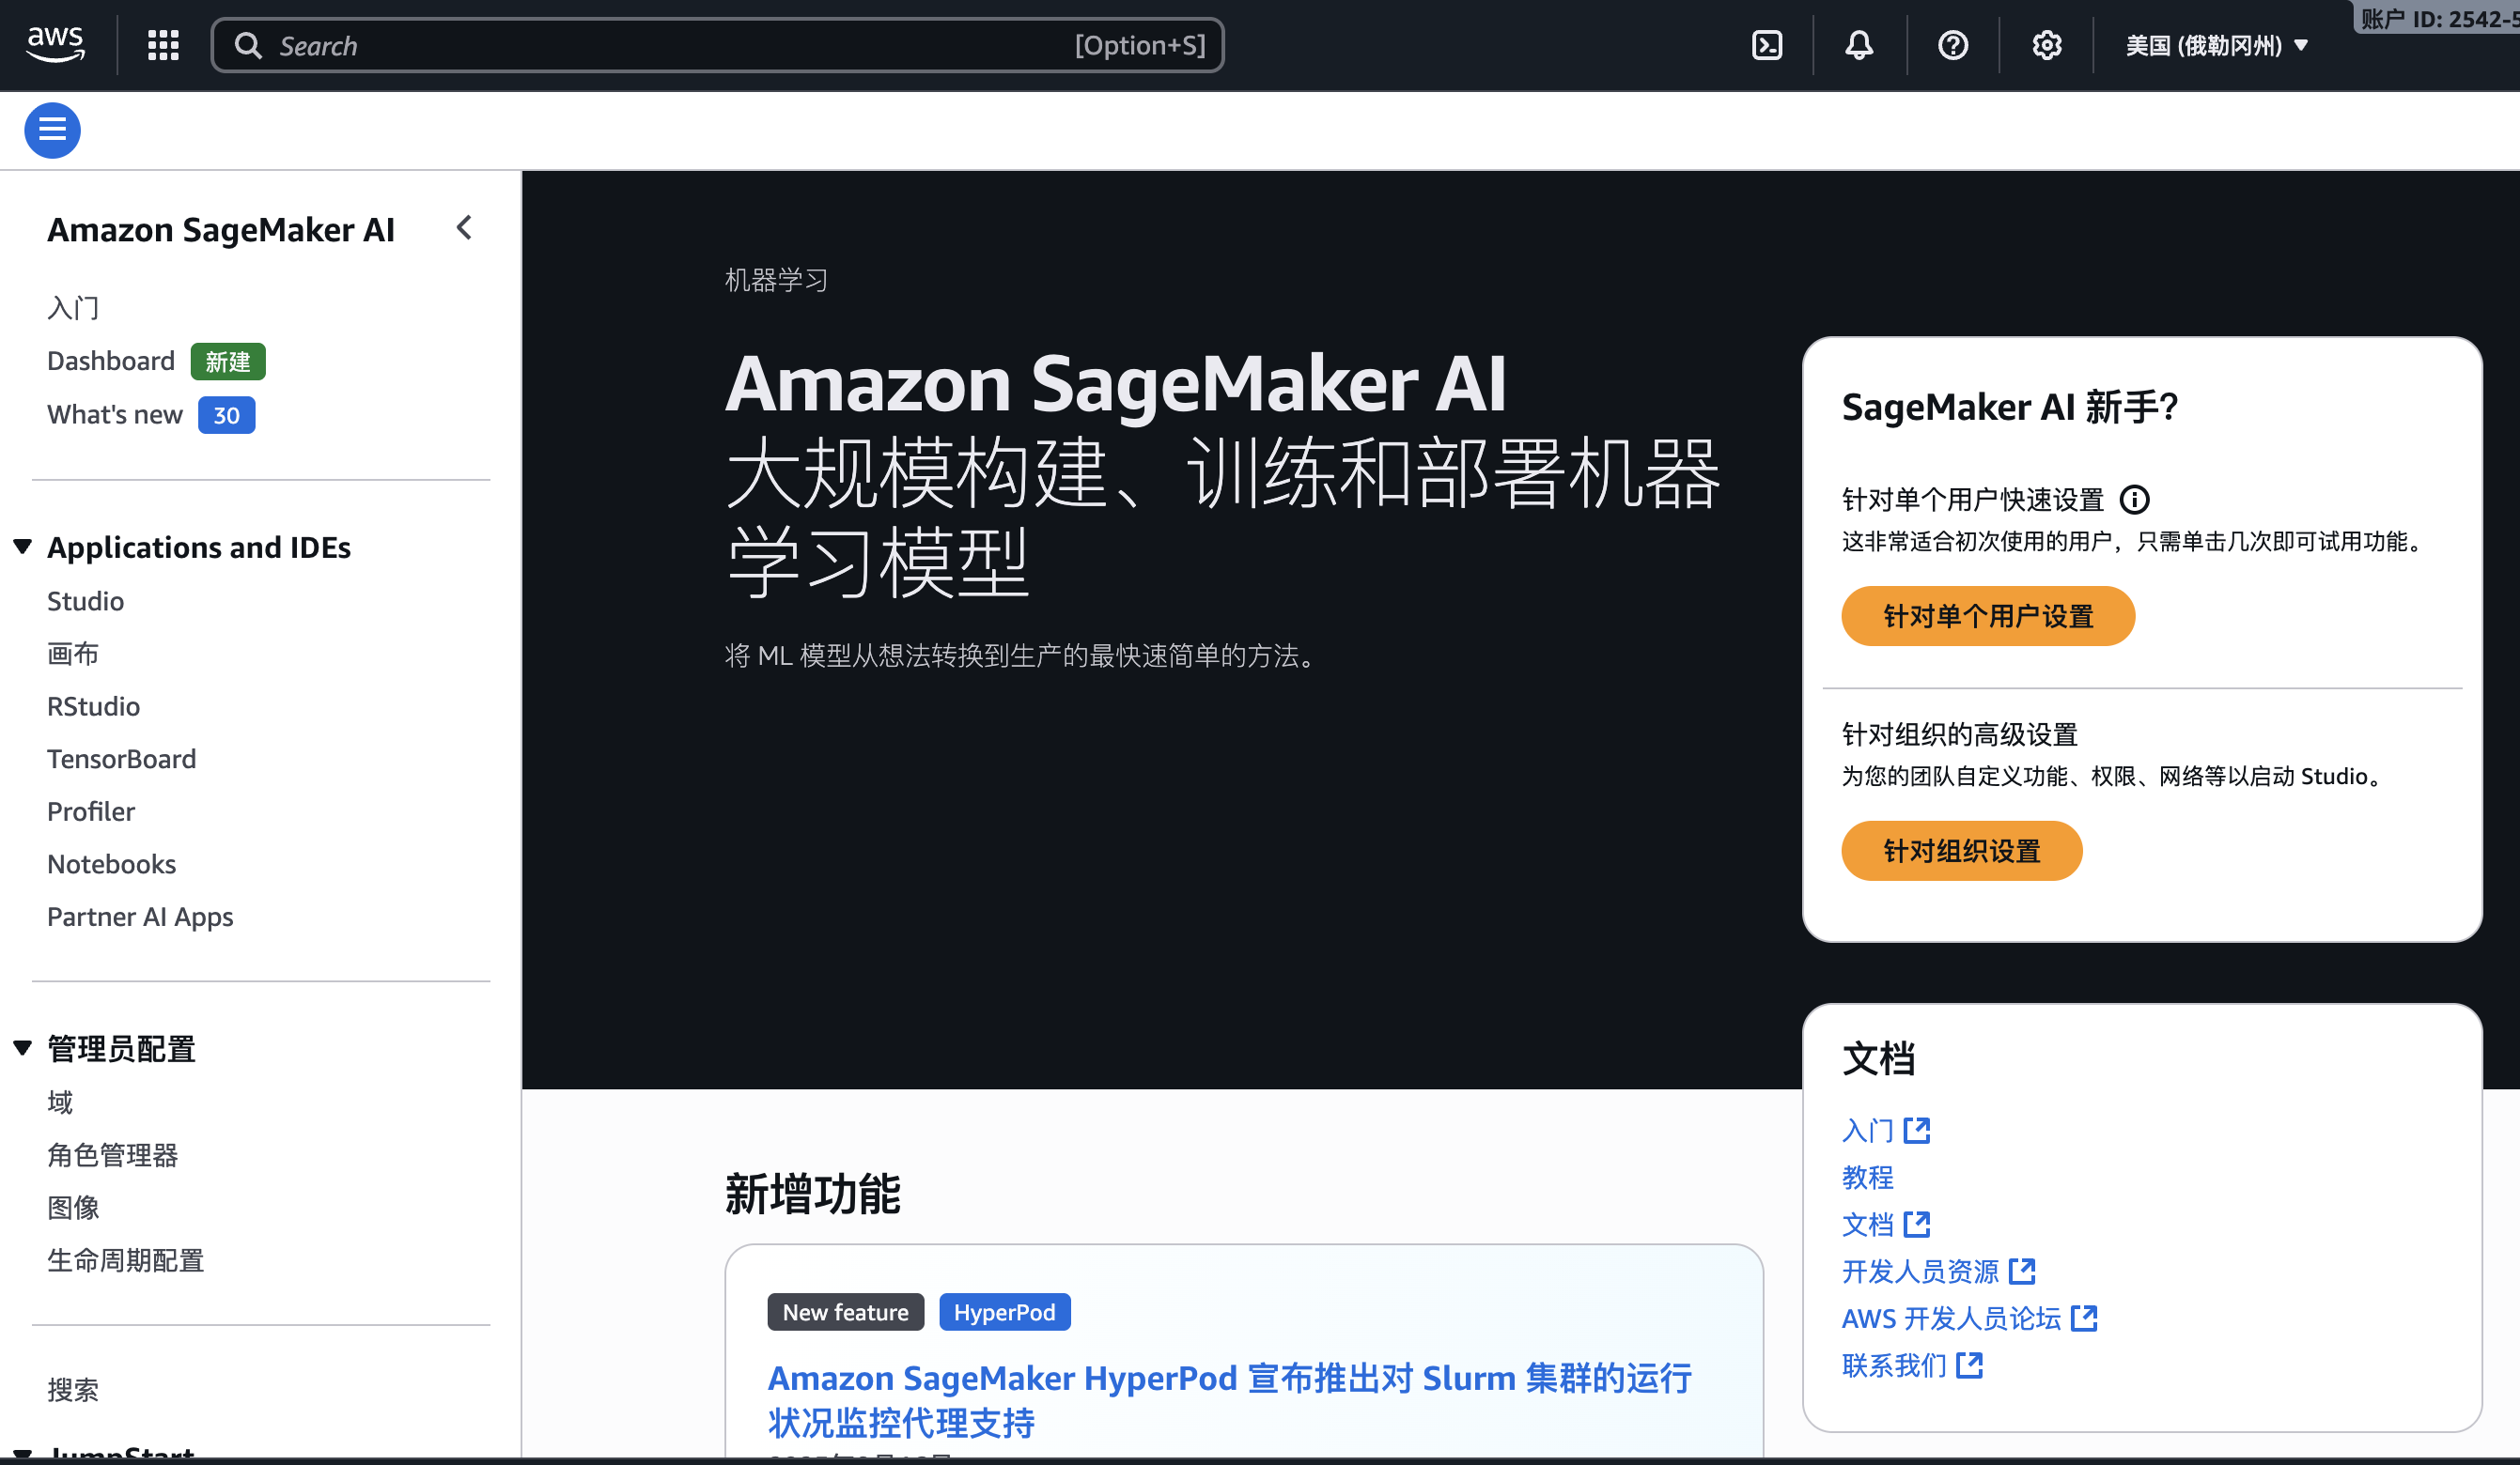This screenshot has height=1465, width=2520.
Task: Open the AWS services grid menu
Action: [163, 45]
